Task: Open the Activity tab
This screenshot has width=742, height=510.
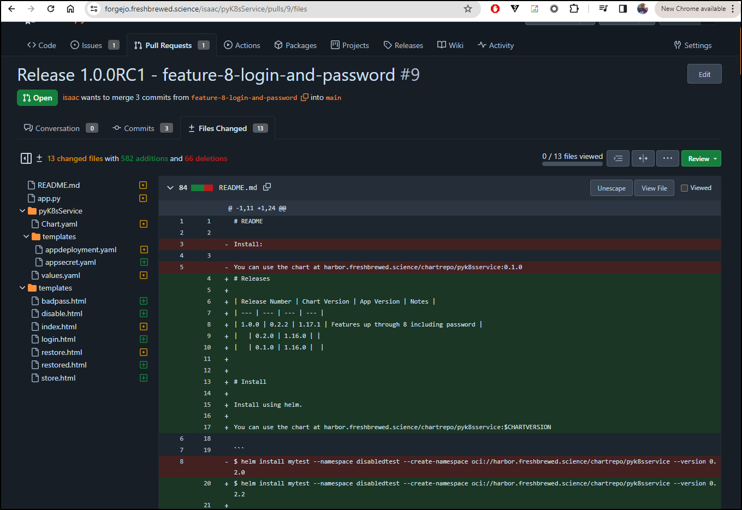Action: click(496, 45)
